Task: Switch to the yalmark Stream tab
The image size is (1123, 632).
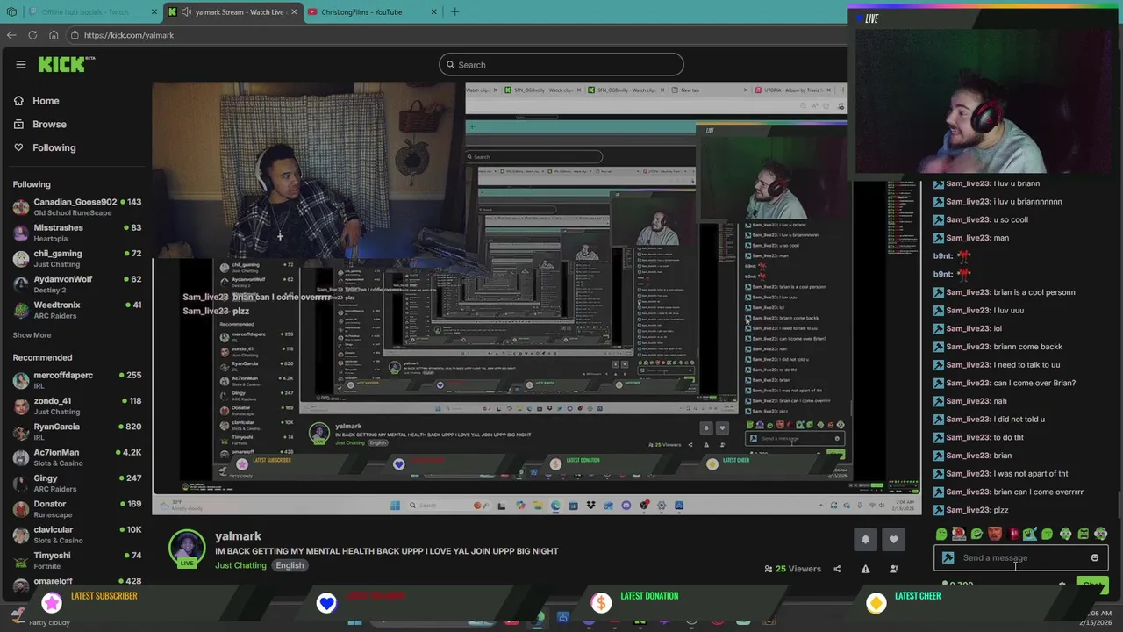Action: click(x=233, y=11)
